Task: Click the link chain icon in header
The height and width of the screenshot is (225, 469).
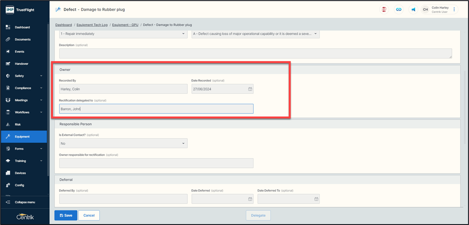Action: [x=398, y=9]
